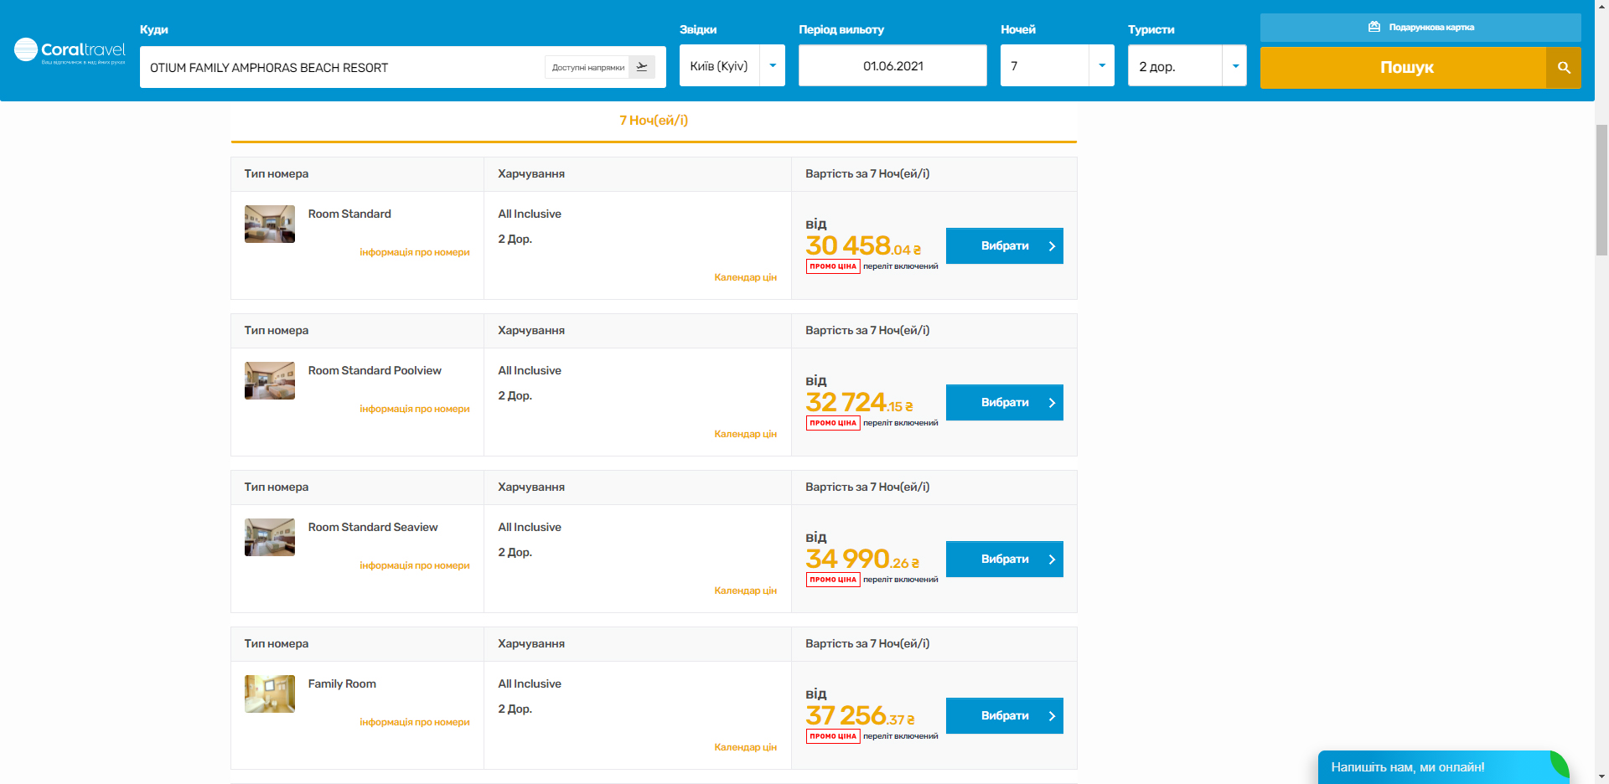This screenshot has width=1609, height=784.
Task: View room info link for Family Room
Action: point(415,722)
